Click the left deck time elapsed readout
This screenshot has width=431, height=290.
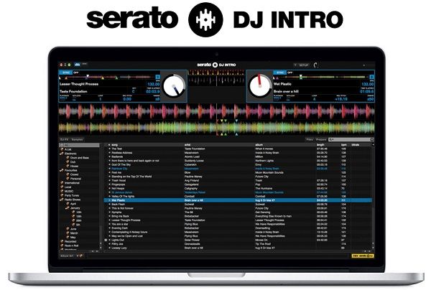click(153, 91)
